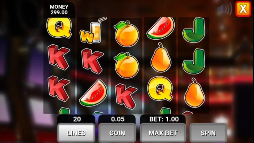254x143 pixels.
Task: Click the pear in the fourth reel
Action: point(161,57)
